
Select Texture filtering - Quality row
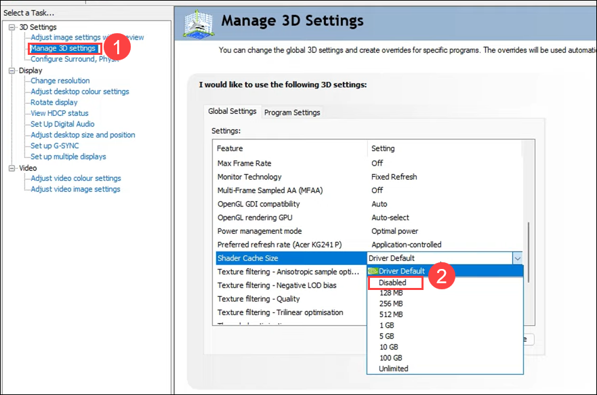click(290, 299)
